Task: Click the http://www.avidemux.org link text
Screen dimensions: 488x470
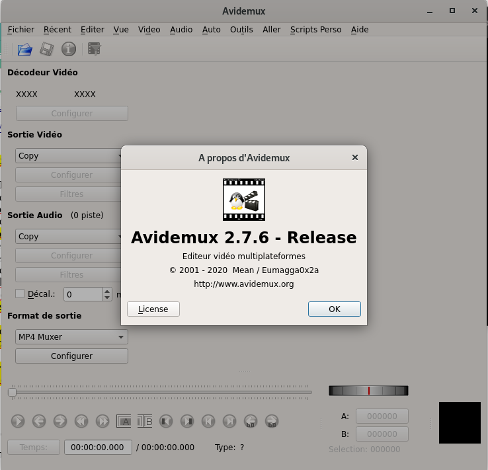Action: 244,284
